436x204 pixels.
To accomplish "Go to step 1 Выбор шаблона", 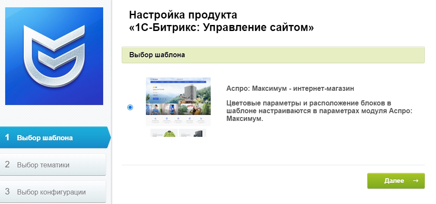I will (55, 137).
